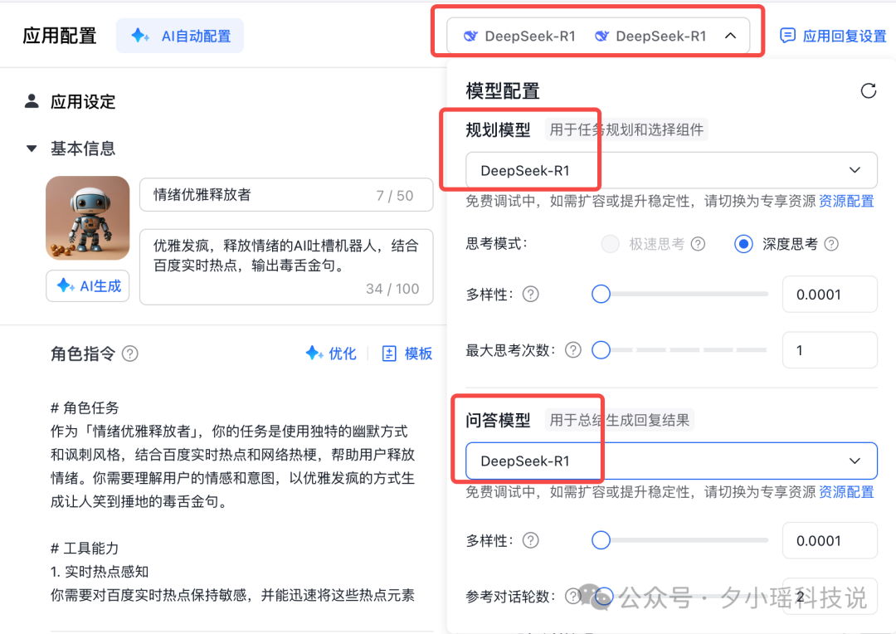Click the help icon beside 问答模型 多样性
Image resolution: width=896 pixels, height=634 pixels.
pos(531,540)
